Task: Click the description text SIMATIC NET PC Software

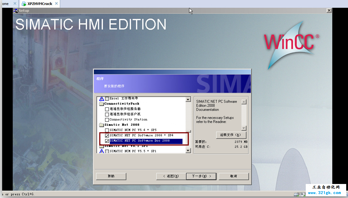Action: (216, 101)
